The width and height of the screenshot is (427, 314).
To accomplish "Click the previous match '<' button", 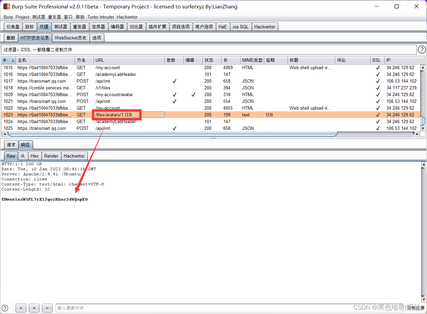I will point(21,308).
